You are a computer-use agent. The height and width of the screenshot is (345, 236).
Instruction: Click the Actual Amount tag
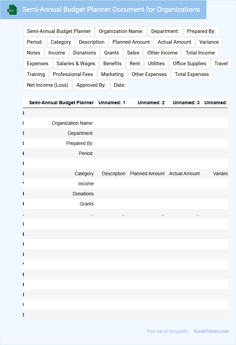click(174, 42)
